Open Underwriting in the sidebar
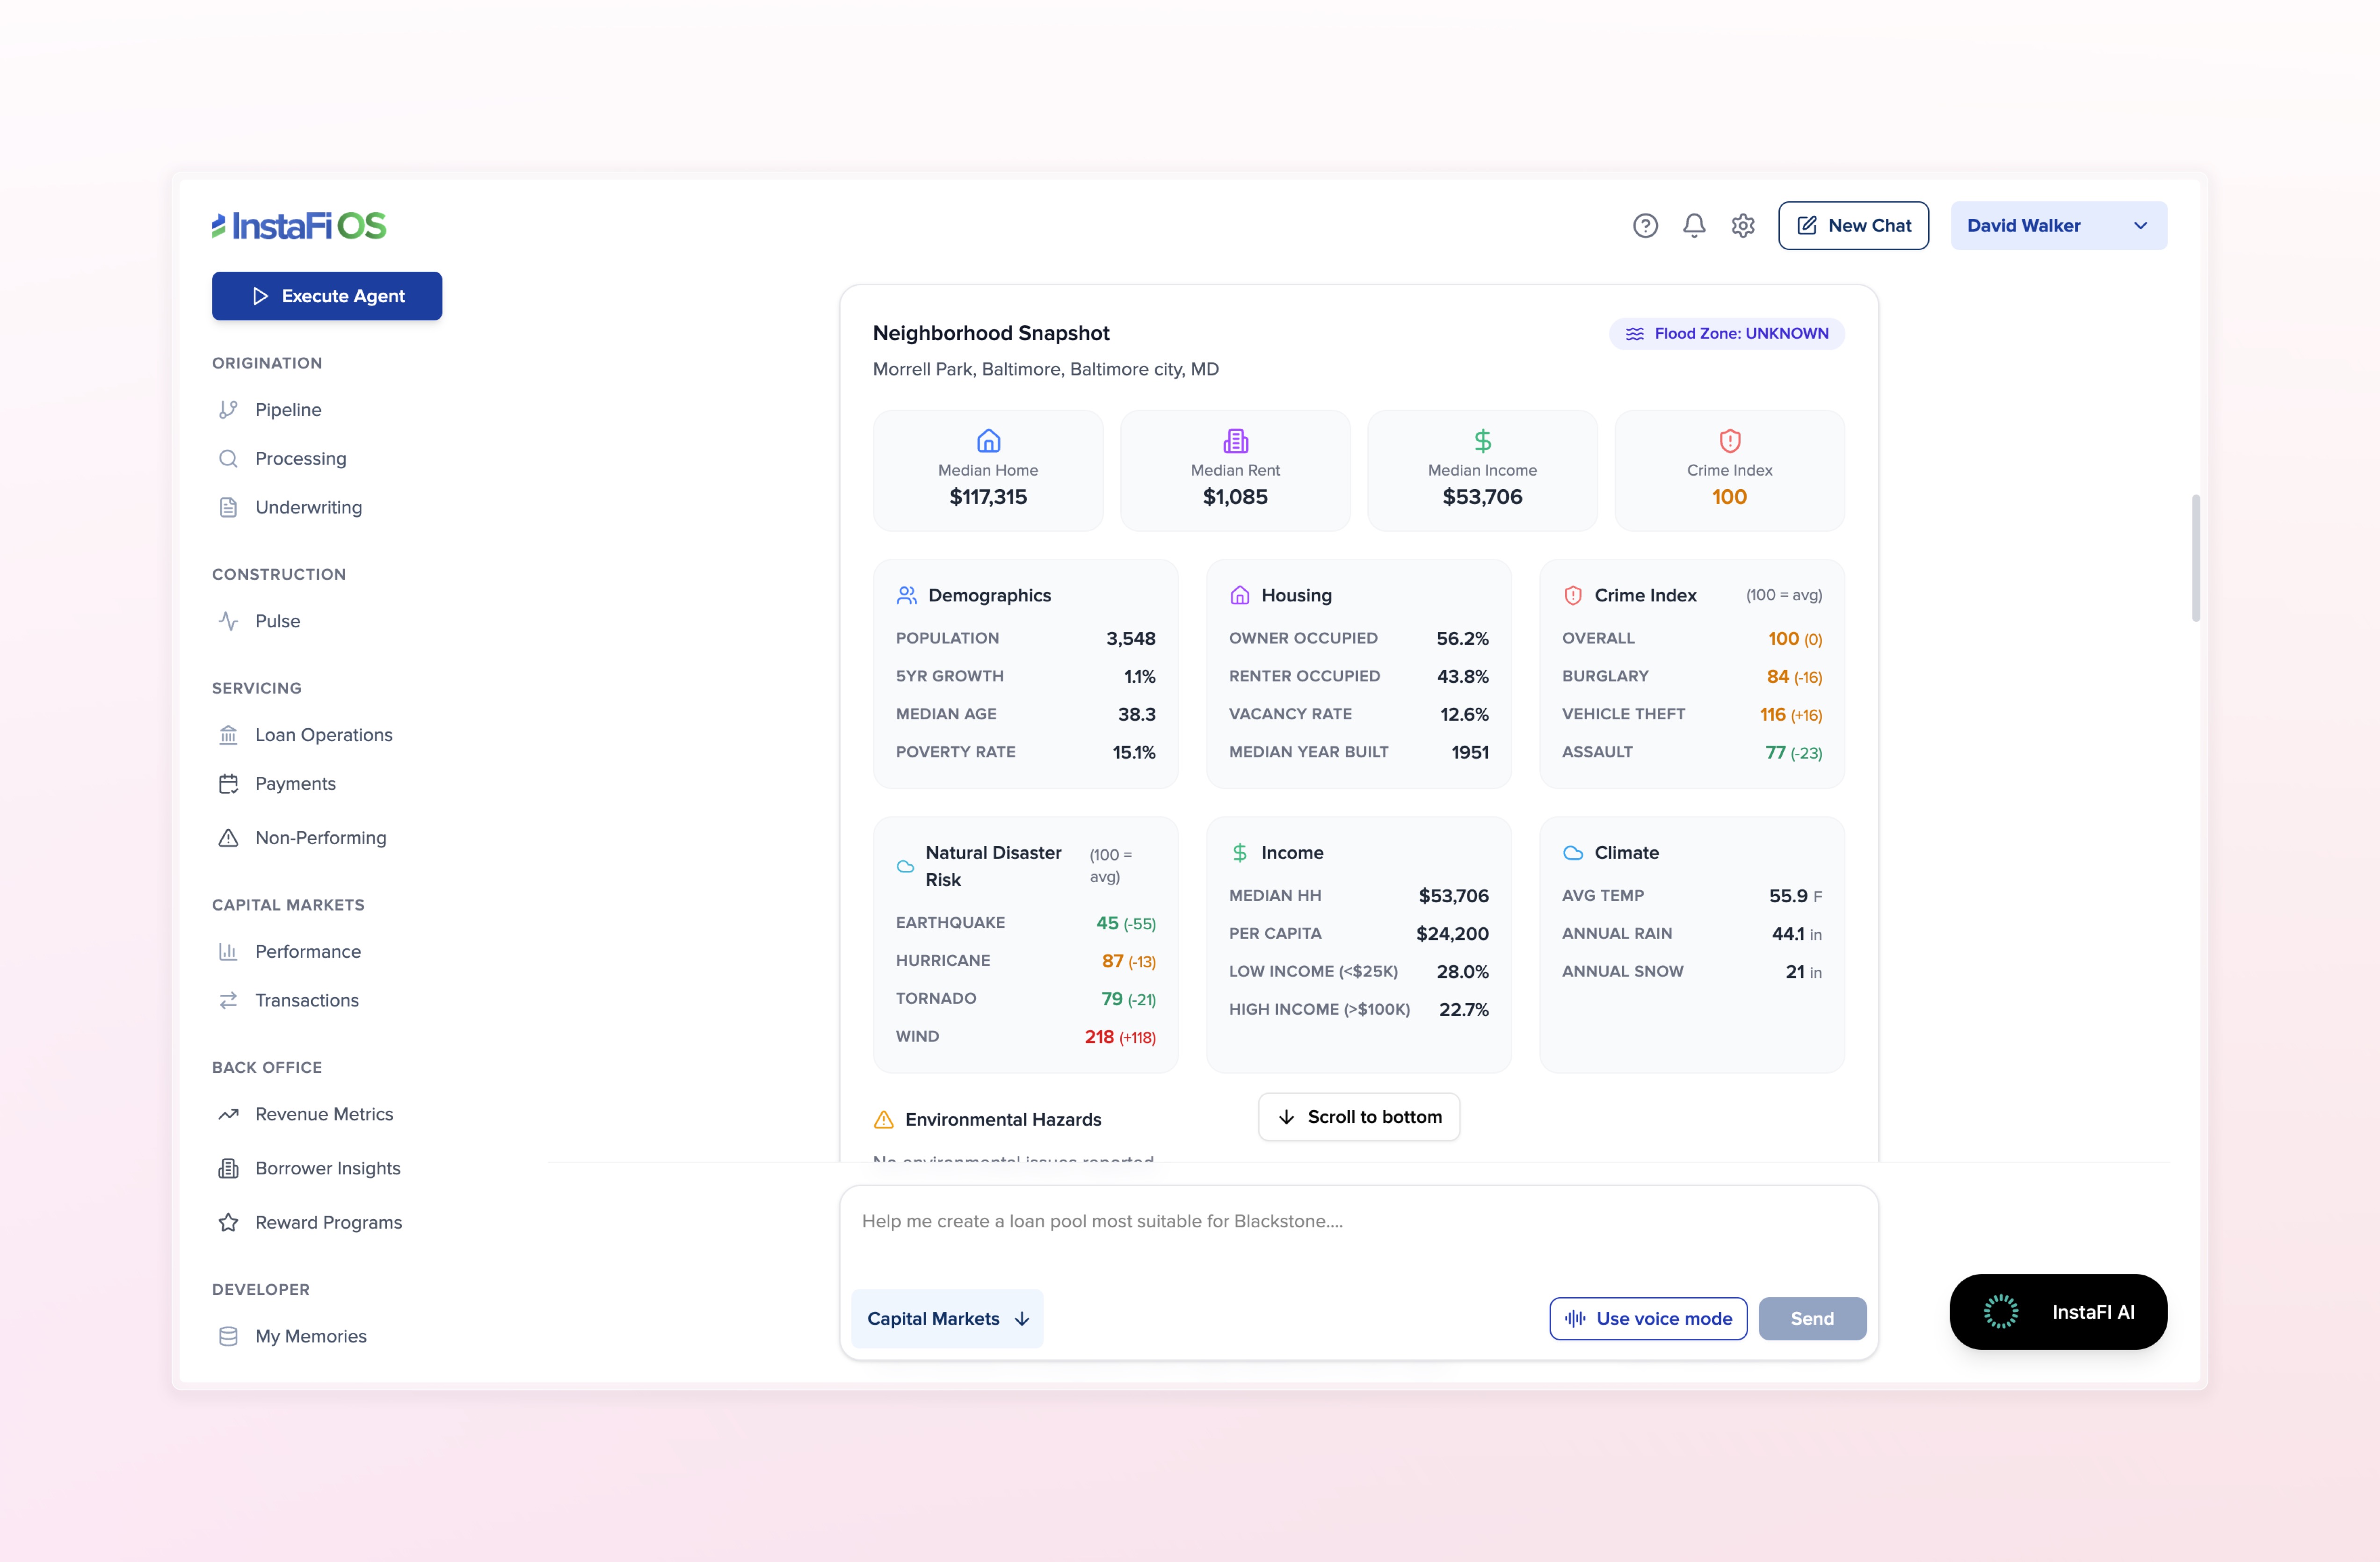This screenshot has width=2380, height=1562. 308,507
